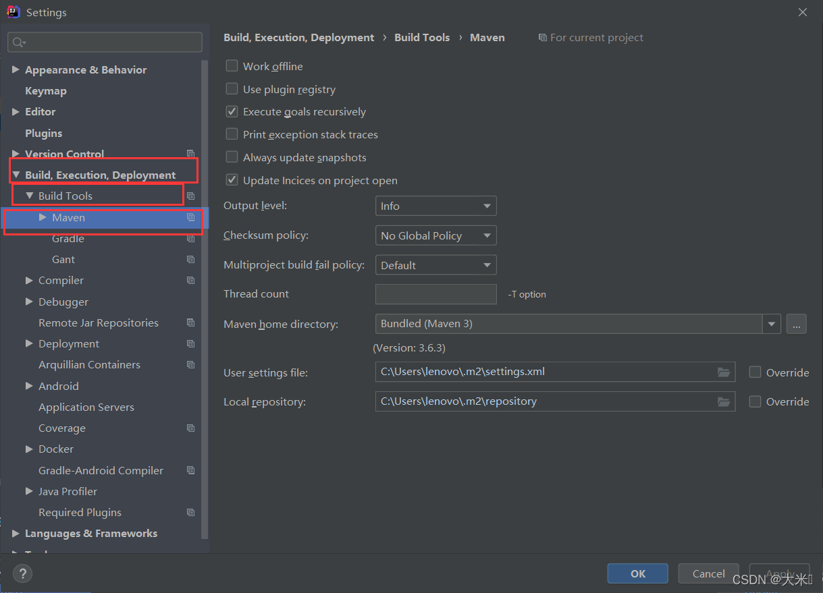The width and height of the screenshot is (823, 593).
Task: Expand the Compiler node arrow
Action: pos(29,280)
